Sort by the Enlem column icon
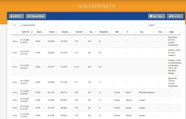186x119 pixels. pos(57,32)
